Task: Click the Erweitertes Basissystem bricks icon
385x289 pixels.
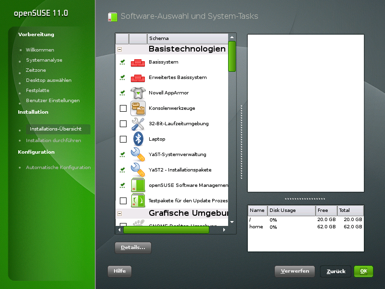Action: 138,78
